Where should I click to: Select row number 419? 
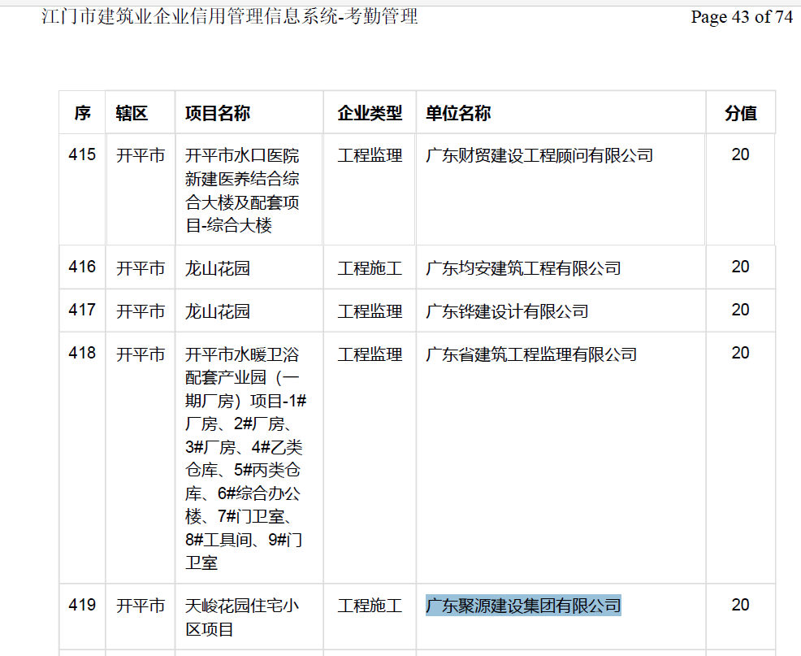(x=82, y=605)
